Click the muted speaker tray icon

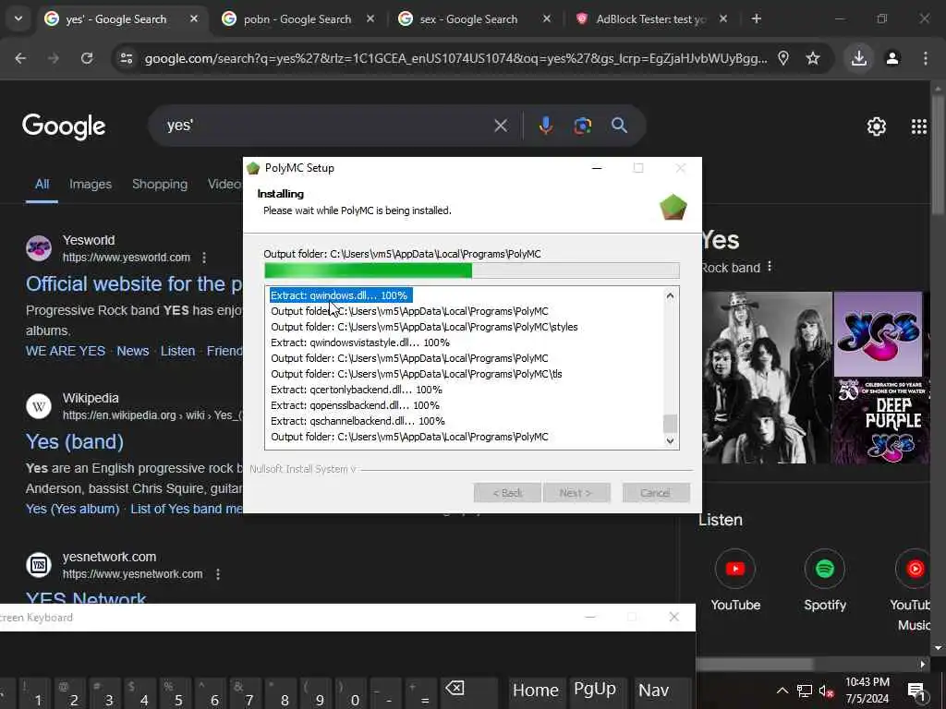pyautogui.click(x=826, y=691)
